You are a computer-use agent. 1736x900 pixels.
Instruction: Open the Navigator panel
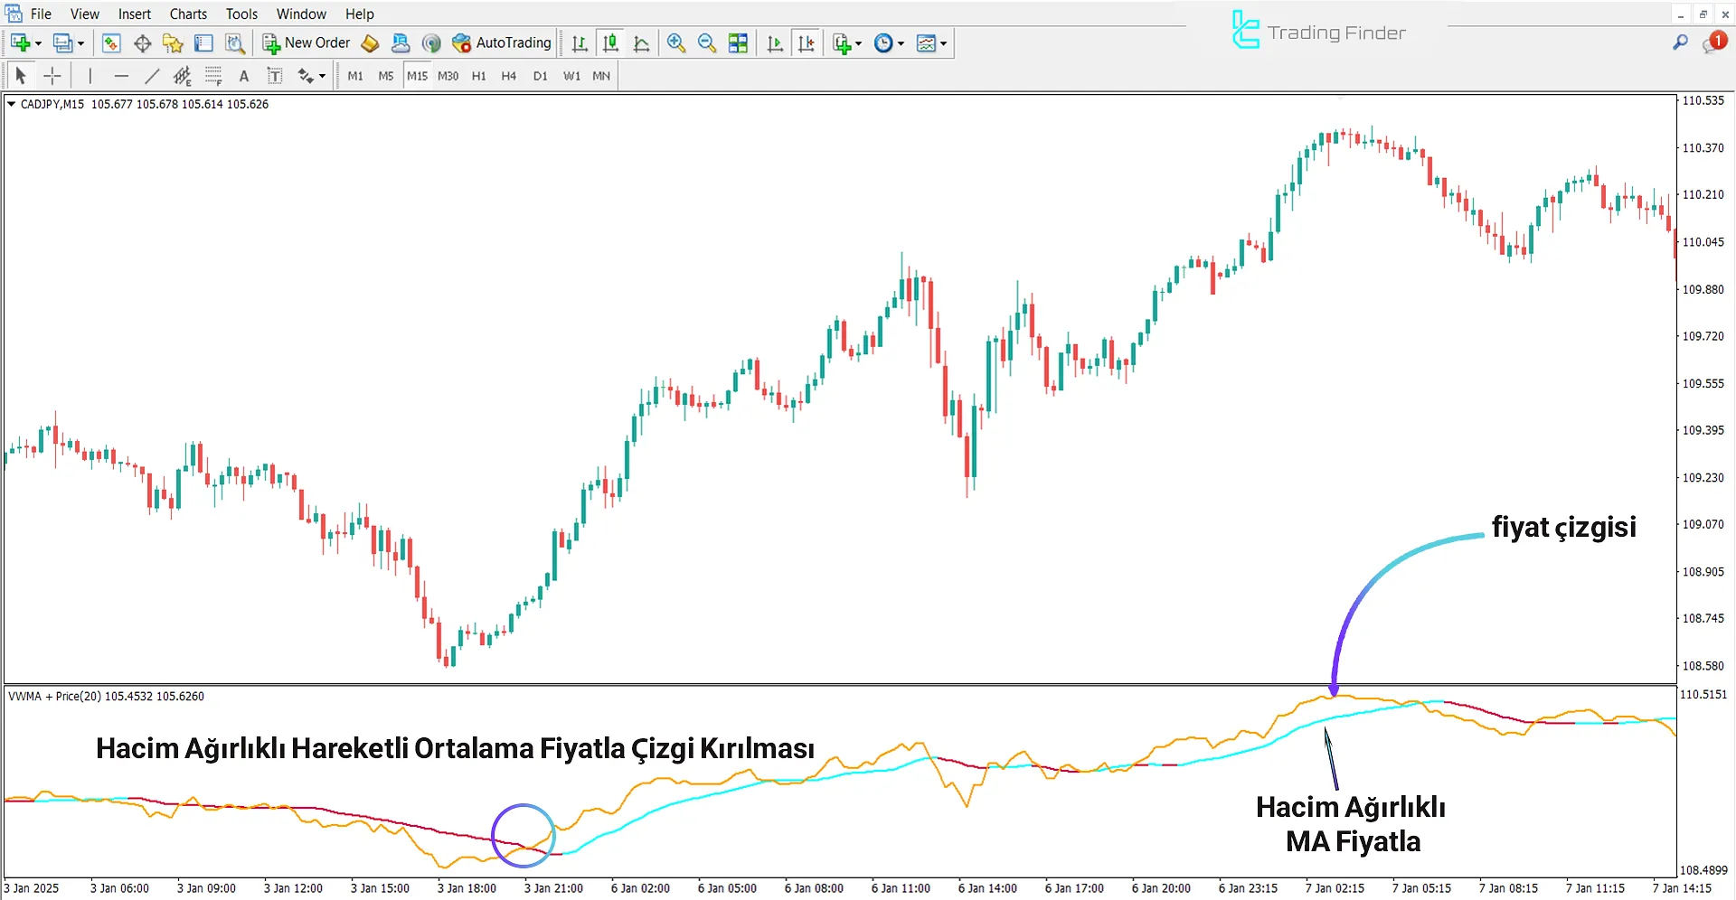pos(172,42)
